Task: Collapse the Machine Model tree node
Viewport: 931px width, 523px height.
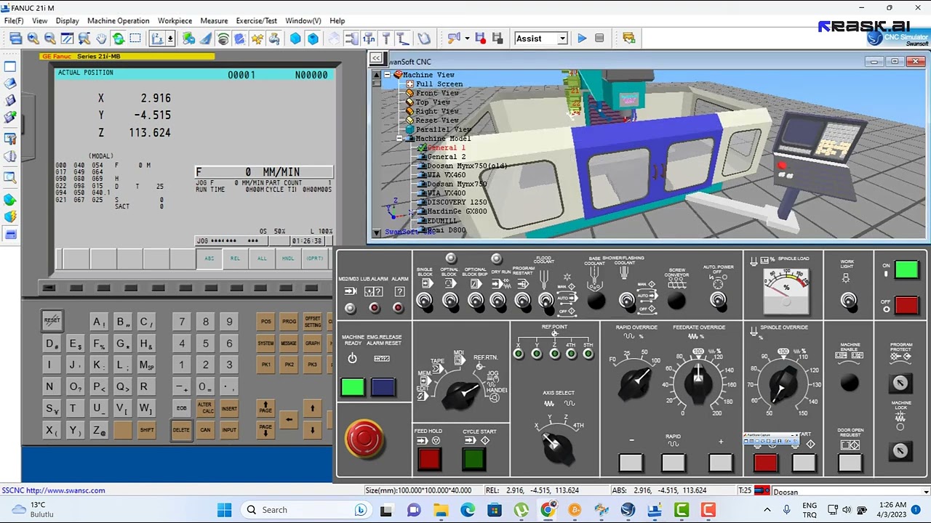Action: pyautogui.click(x=399, y=139)
